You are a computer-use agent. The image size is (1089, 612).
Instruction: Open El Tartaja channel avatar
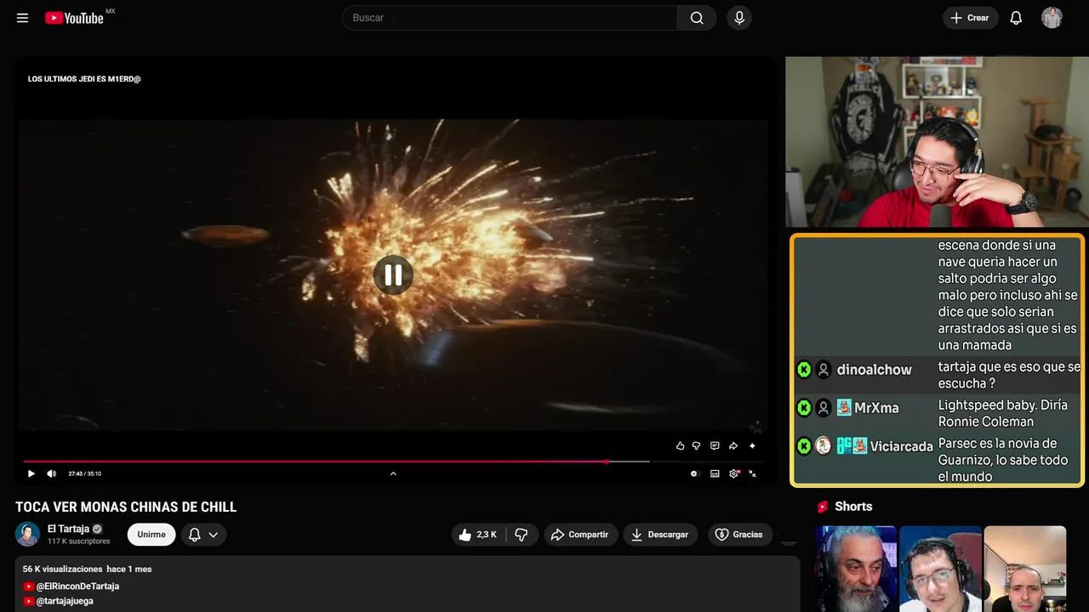[27, 534]
